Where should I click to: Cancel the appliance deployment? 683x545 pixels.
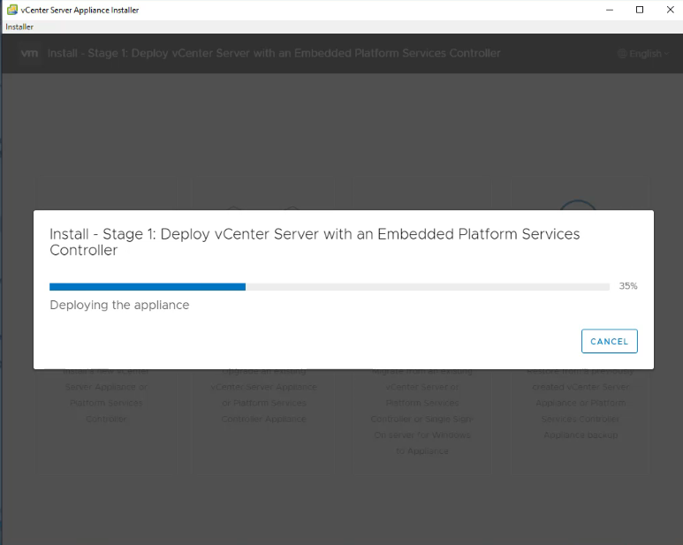point(609,341)
